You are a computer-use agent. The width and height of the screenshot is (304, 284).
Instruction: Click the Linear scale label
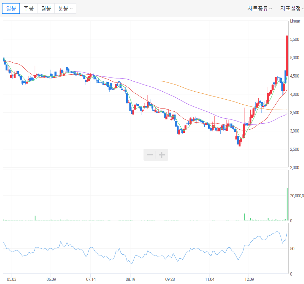pos(295,21)
